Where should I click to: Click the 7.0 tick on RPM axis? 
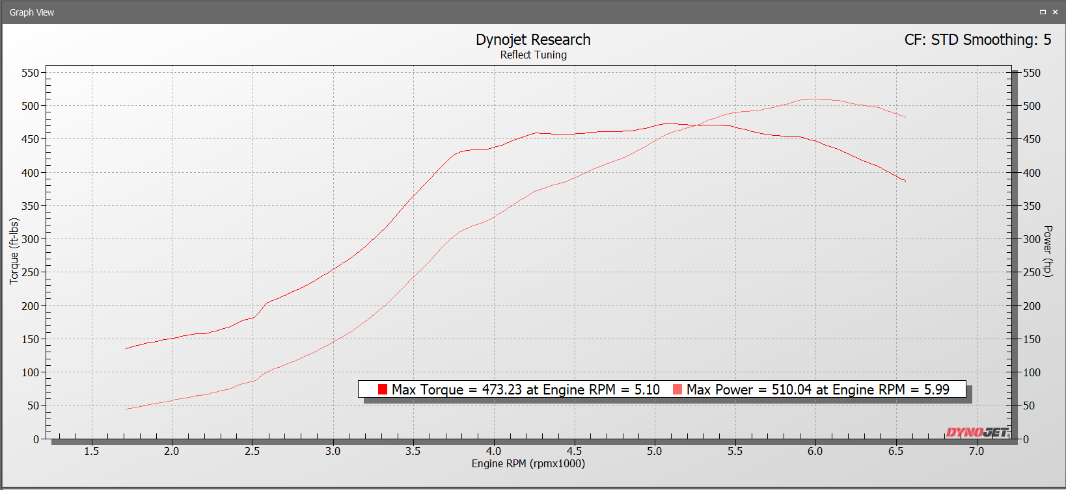point(976,451)
